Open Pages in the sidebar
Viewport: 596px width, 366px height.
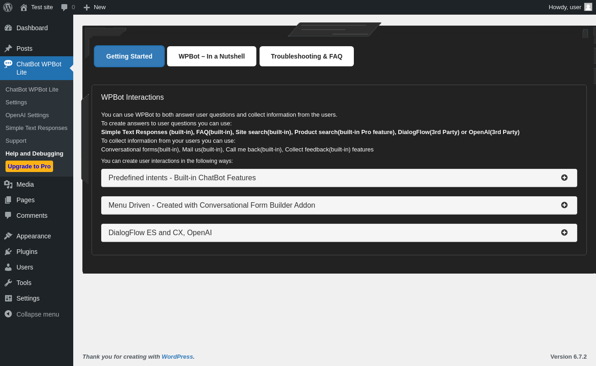tap(26, 200)
